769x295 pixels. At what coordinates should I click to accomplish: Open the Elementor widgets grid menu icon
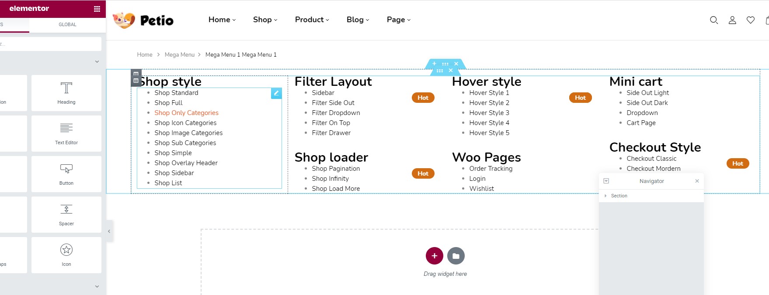(97, 9)
